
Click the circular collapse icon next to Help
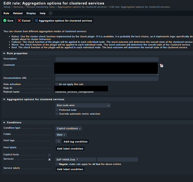coord(51,13)
